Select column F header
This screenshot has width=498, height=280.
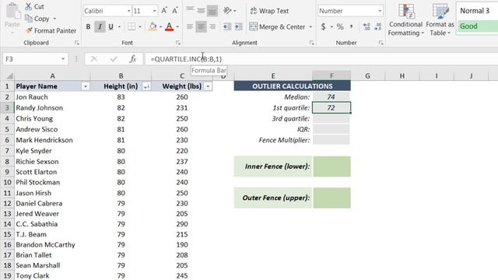tap(331, 76)
